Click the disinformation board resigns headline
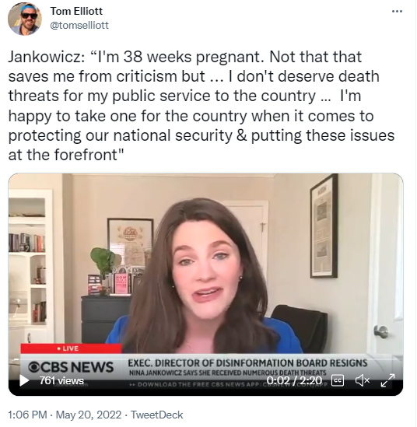Image resolution: width=417 pixels, height=427 pixels. click(247, 363)
